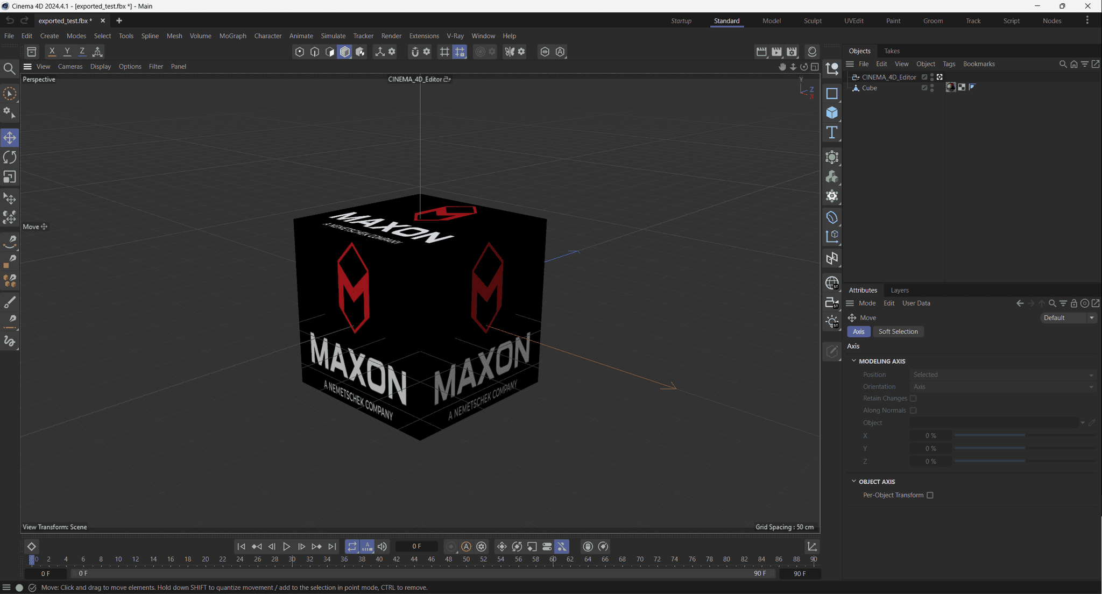This screenshot has height=594, width=1102.
Task: Open viewport Cameras menu
Action: [70, 67]
